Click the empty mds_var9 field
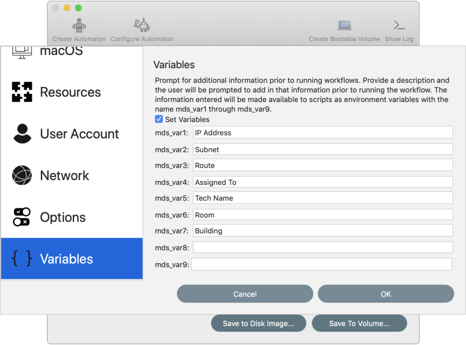Image resolution: width=466 pixels, height=345 pixels. (x=322, y=264)
